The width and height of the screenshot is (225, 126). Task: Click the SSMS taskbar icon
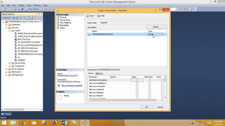pos(85,123)
